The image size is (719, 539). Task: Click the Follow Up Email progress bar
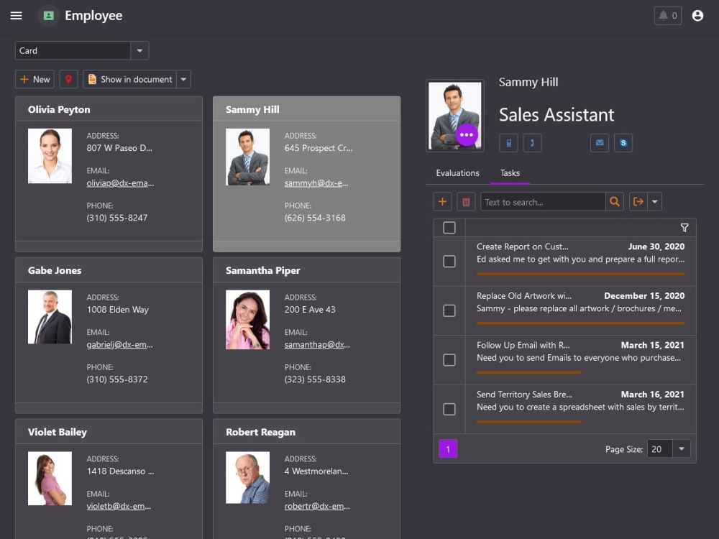tap(528, 372)
